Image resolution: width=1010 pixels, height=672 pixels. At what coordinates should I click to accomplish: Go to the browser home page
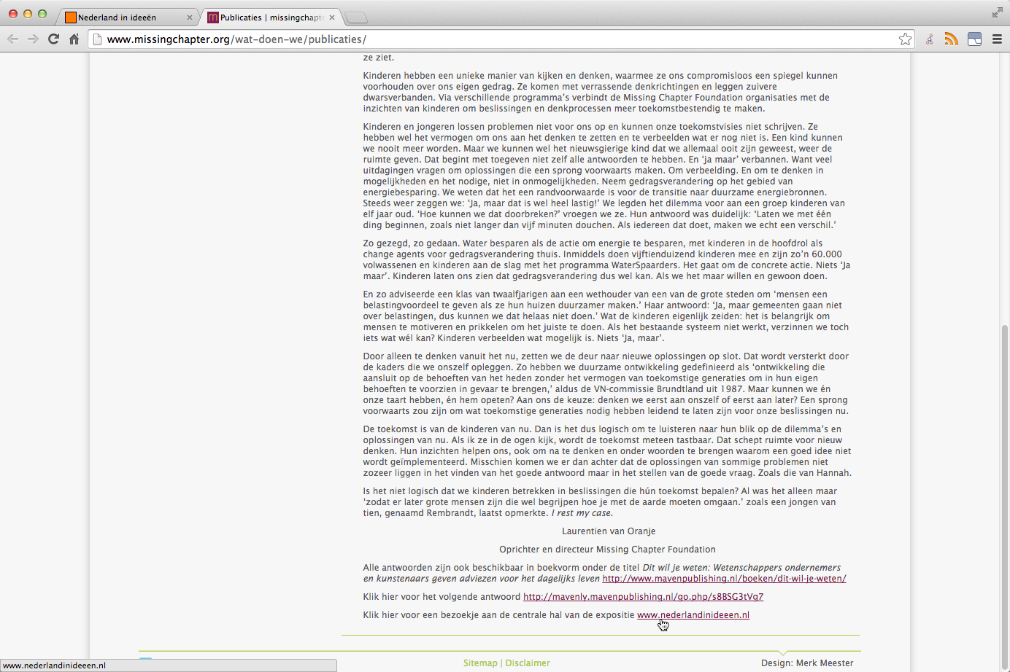[x=74, y=39]
